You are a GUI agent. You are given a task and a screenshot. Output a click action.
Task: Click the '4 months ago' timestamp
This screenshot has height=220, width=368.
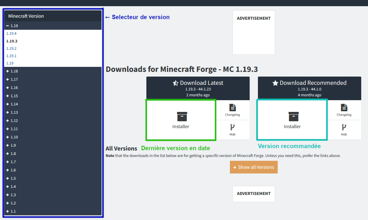310,95
